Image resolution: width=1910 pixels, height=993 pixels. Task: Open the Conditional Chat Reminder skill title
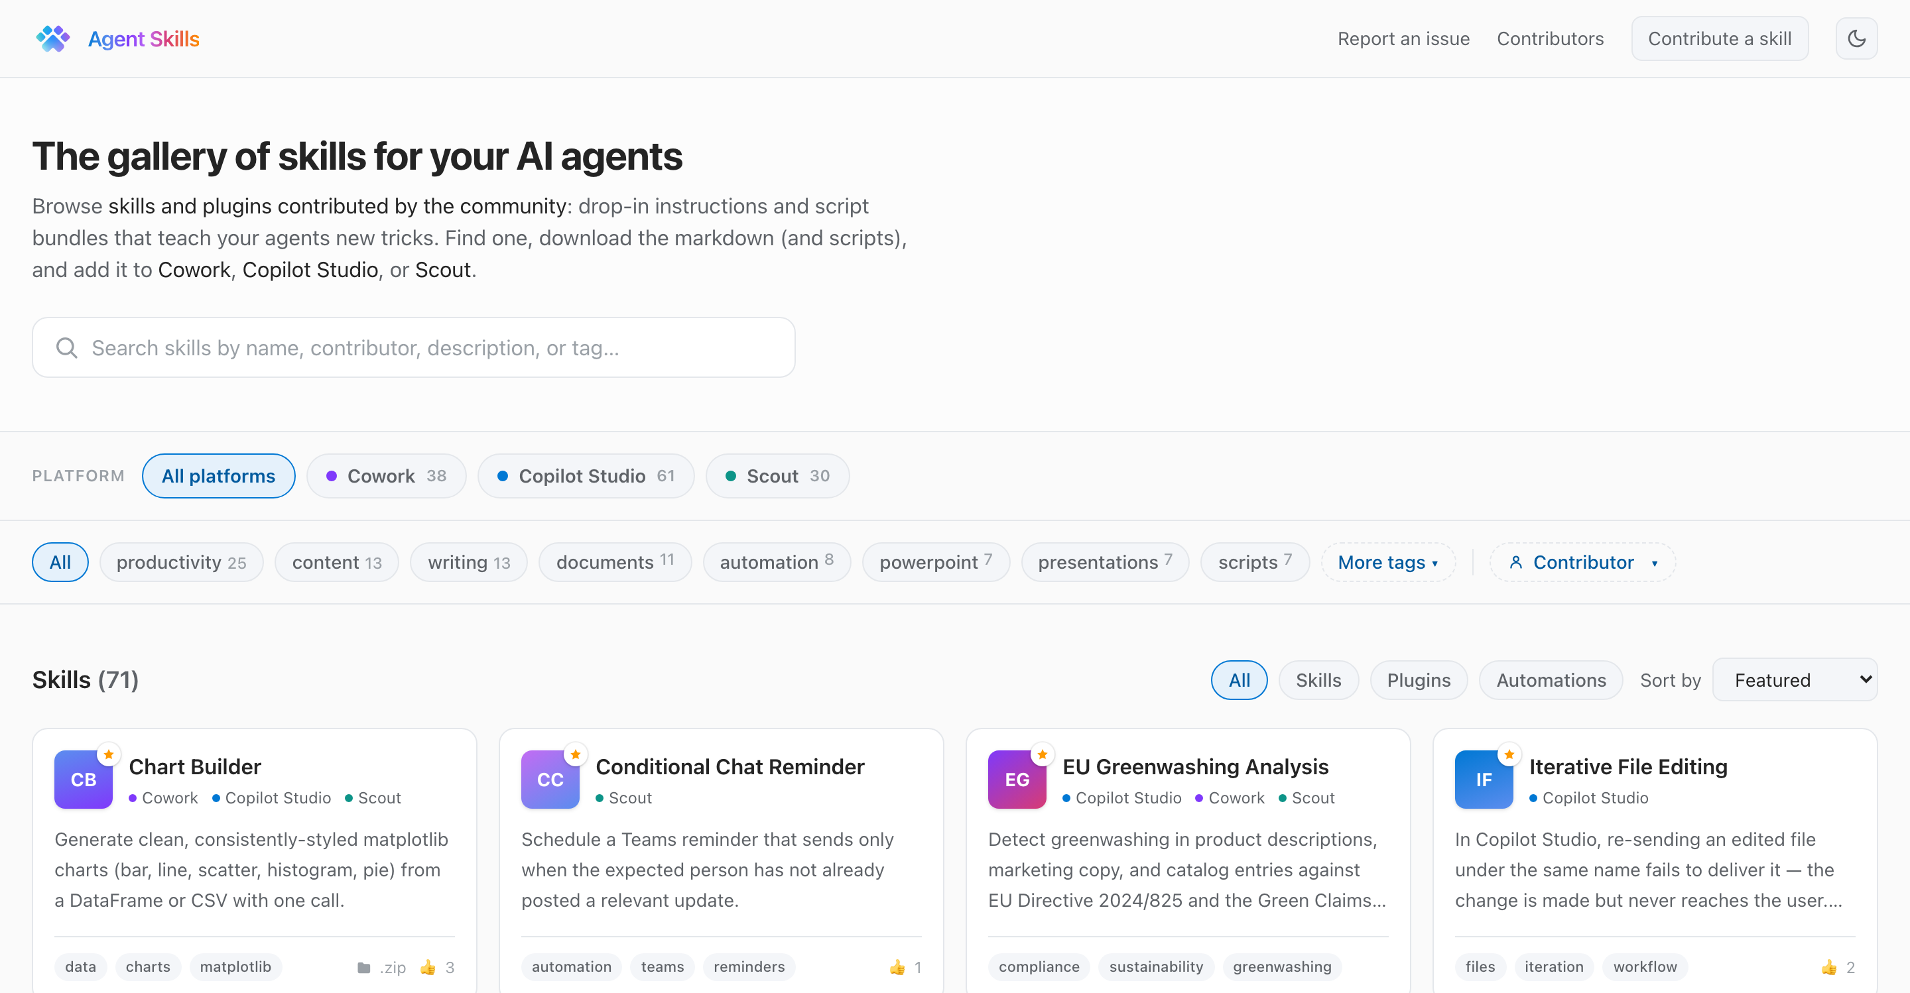[730, 766]
